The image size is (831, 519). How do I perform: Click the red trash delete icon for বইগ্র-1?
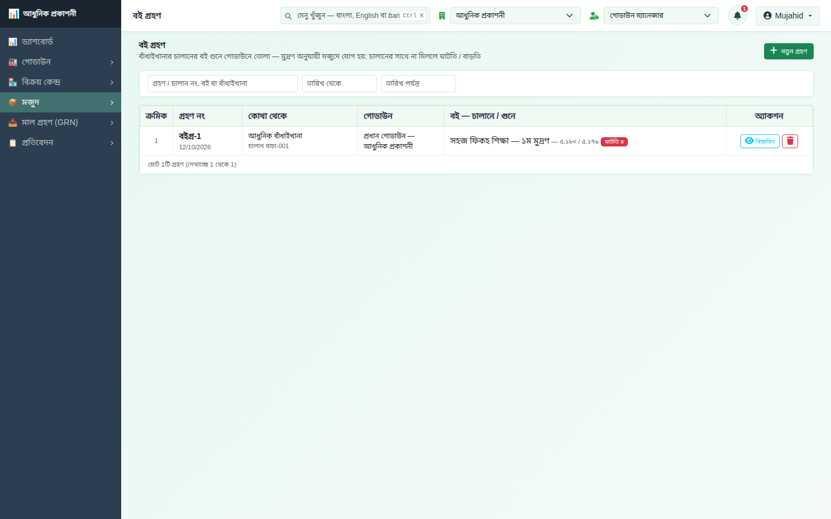[x=790, y=141]
